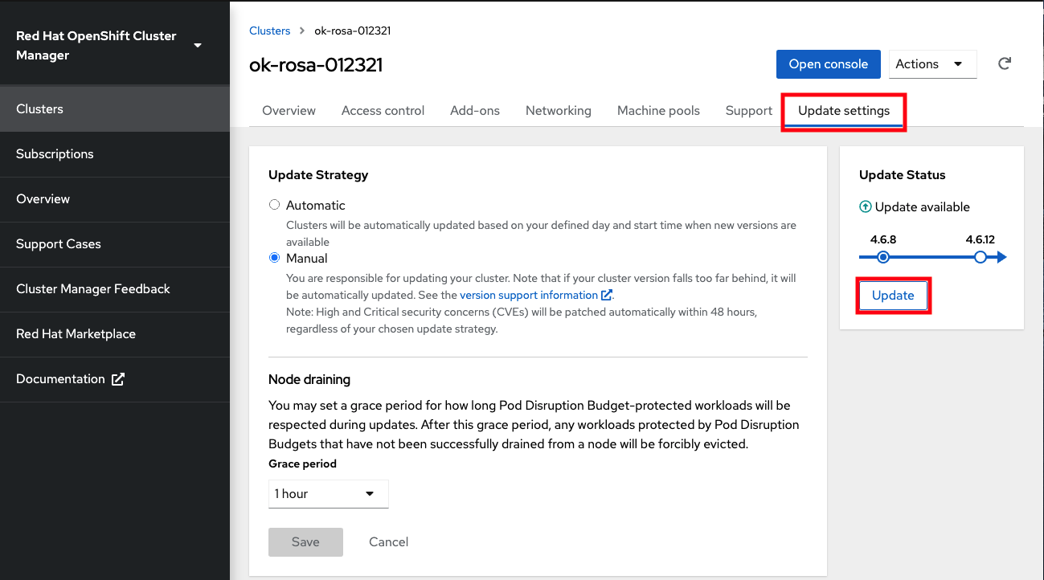The image size is (1044, 580).
Task: Click the external link icon beside Documentation
Action: click(118, 379)
